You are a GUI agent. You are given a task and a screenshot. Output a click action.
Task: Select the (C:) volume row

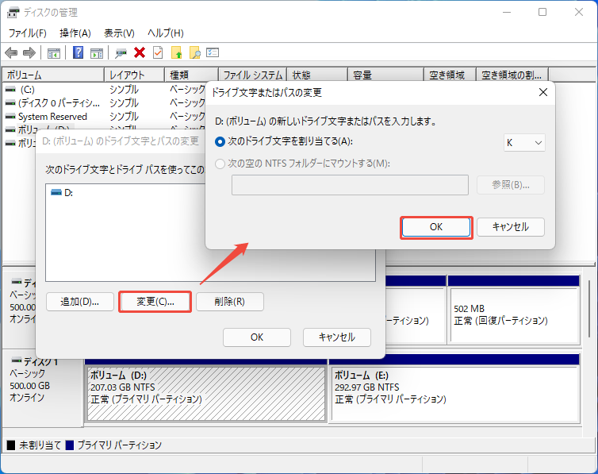105,89
